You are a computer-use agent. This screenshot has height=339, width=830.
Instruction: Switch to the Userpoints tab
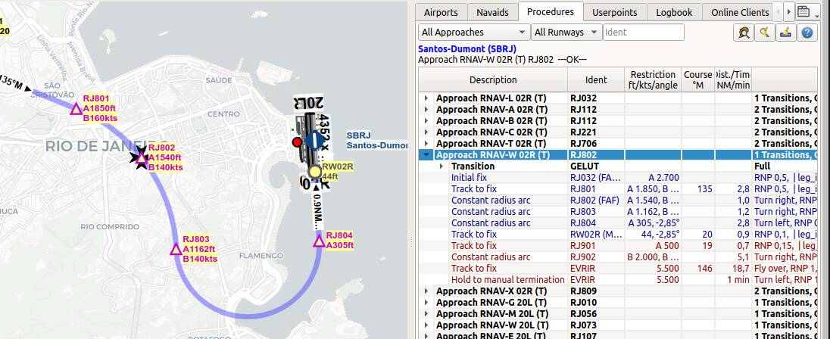pyautogui.click(x=614, y=12)
